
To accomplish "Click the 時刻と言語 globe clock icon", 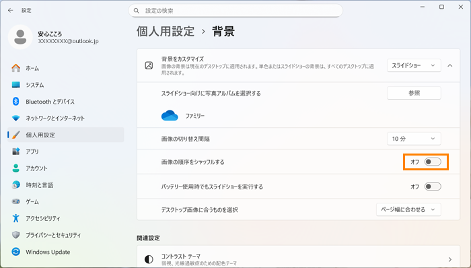I will [x=16, y=185].
